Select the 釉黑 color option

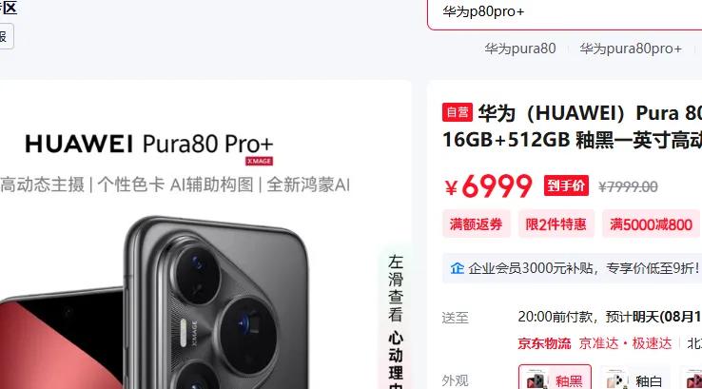pyautogui.click(x=556, y=378)
